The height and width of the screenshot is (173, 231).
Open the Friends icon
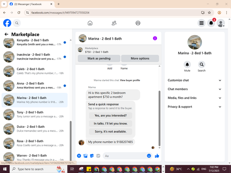[x=114, y=23]
